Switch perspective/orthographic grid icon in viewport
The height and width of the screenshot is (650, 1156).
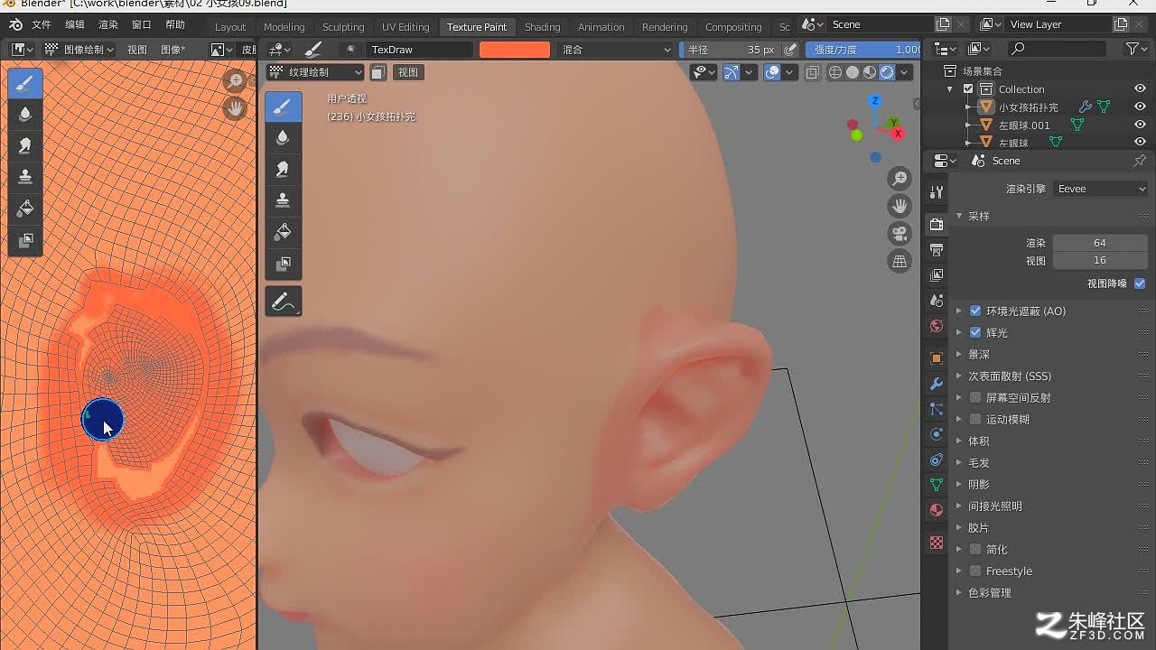(x=900, y=262)
